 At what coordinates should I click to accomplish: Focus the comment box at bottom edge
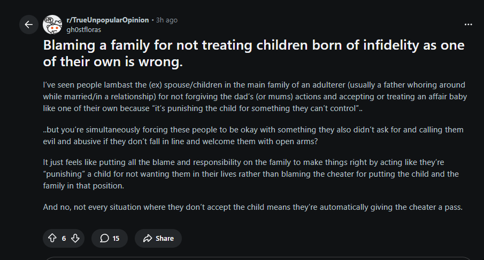click(258, 258)
